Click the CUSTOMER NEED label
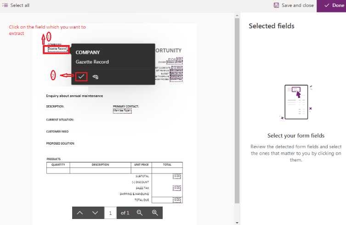The height and width of the screenshot is (225, 346). click(x=57, y=132)
